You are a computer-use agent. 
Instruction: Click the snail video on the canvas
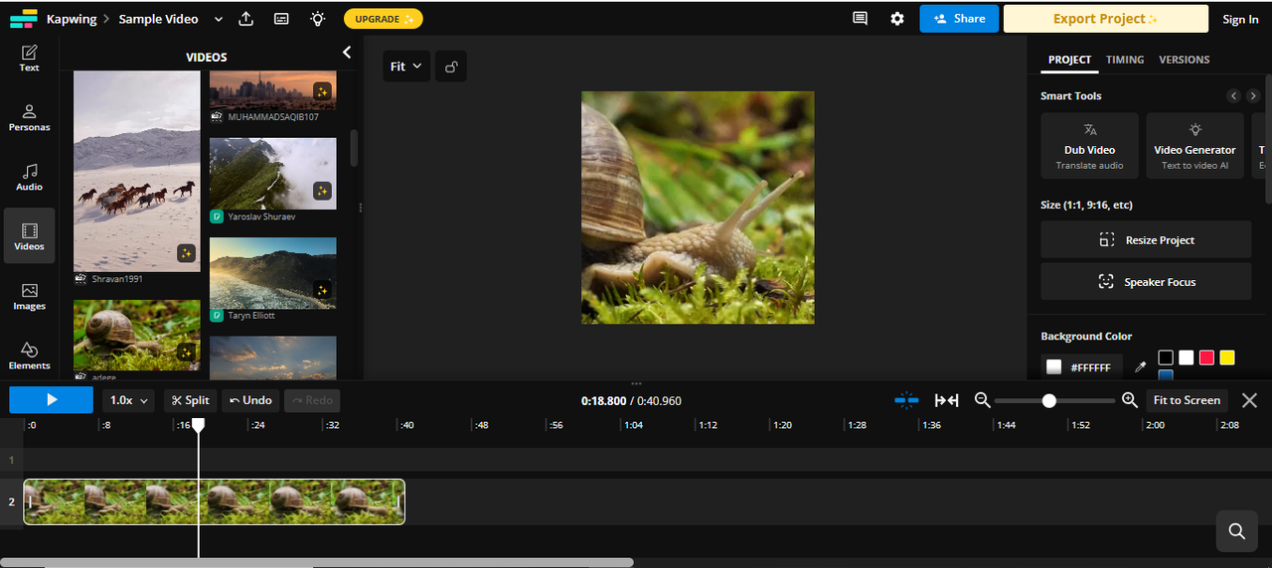[x=698, y=208]
